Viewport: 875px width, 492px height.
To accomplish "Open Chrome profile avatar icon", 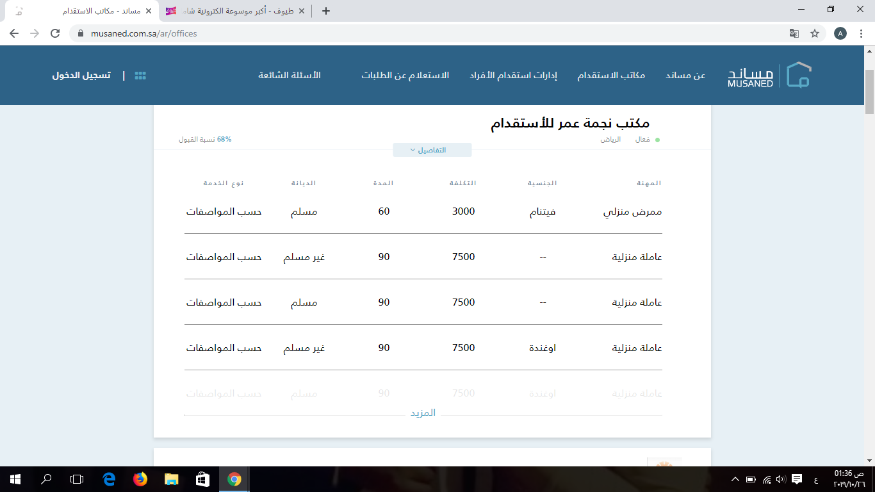I will 840,33.
